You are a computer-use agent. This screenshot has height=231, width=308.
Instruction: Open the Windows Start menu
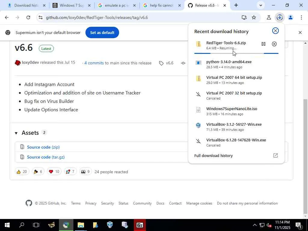click(7, 225)
